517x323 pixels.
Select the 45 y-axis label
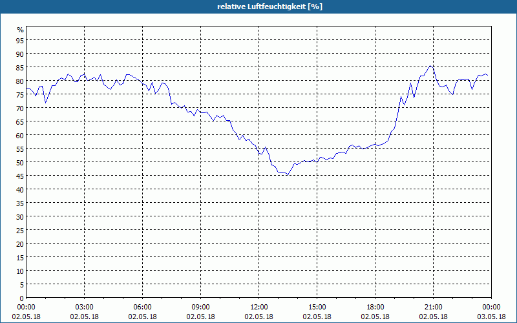click(x=20, y=176)
